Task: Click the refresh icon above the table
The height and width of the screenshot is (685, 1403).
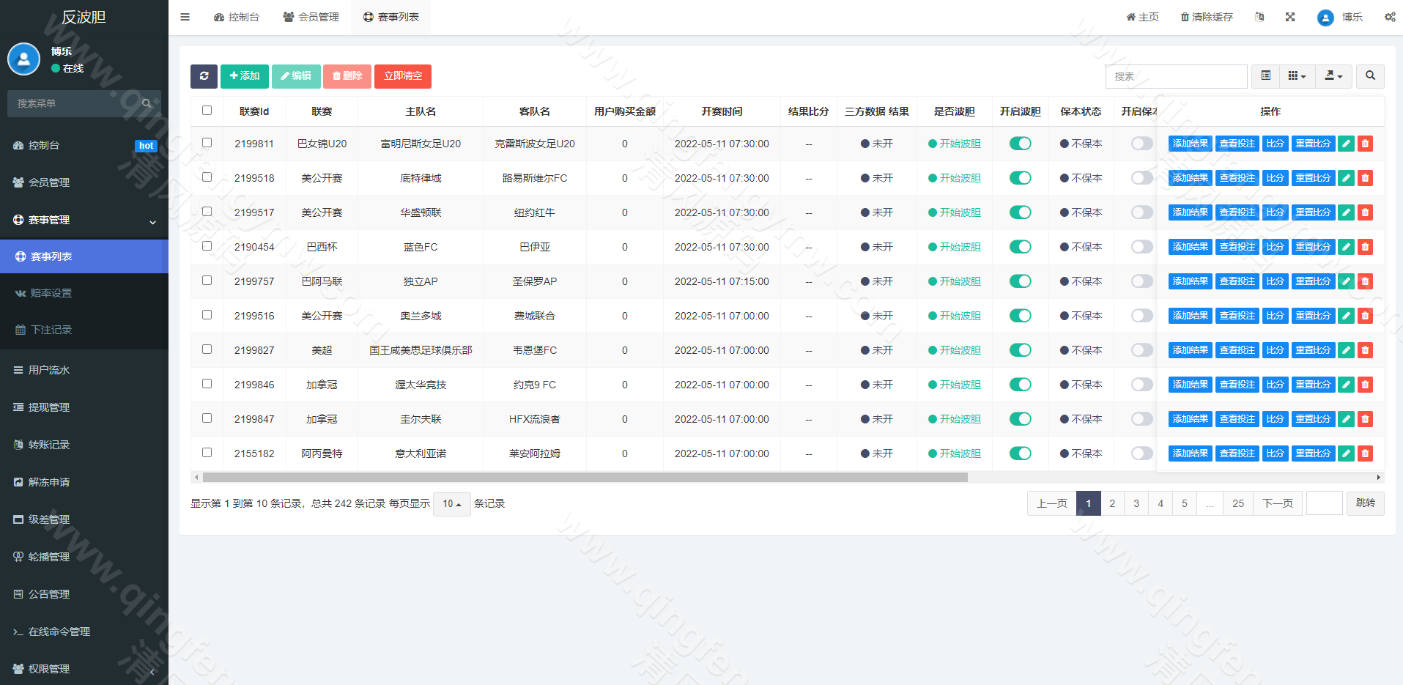Action: click(204, 76)
